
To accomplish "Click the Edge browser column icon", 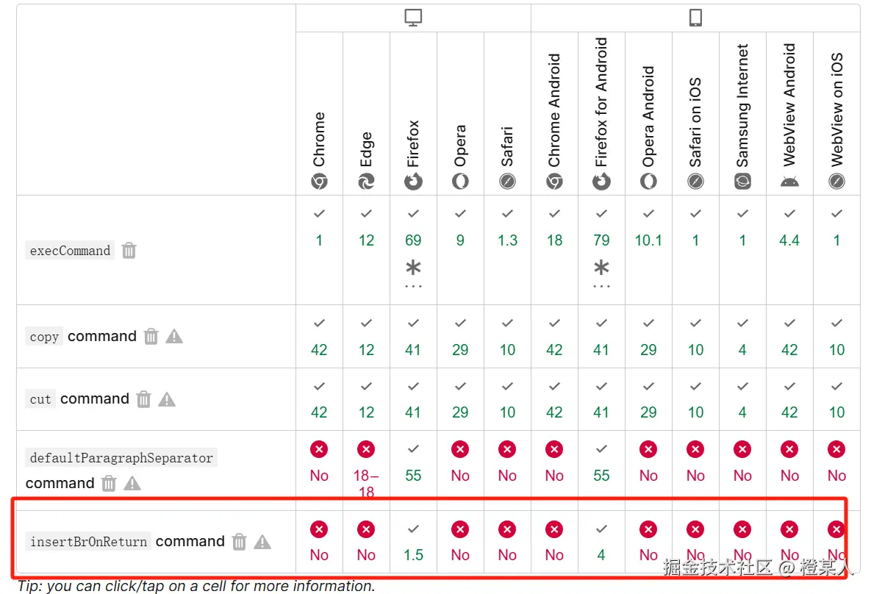I will [366, 182].
